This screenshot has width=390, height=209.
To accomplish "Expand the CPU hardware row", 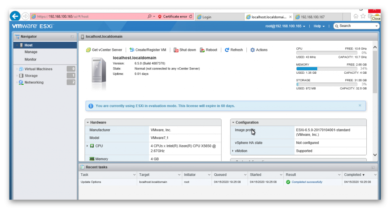I will tap(87, 146).
